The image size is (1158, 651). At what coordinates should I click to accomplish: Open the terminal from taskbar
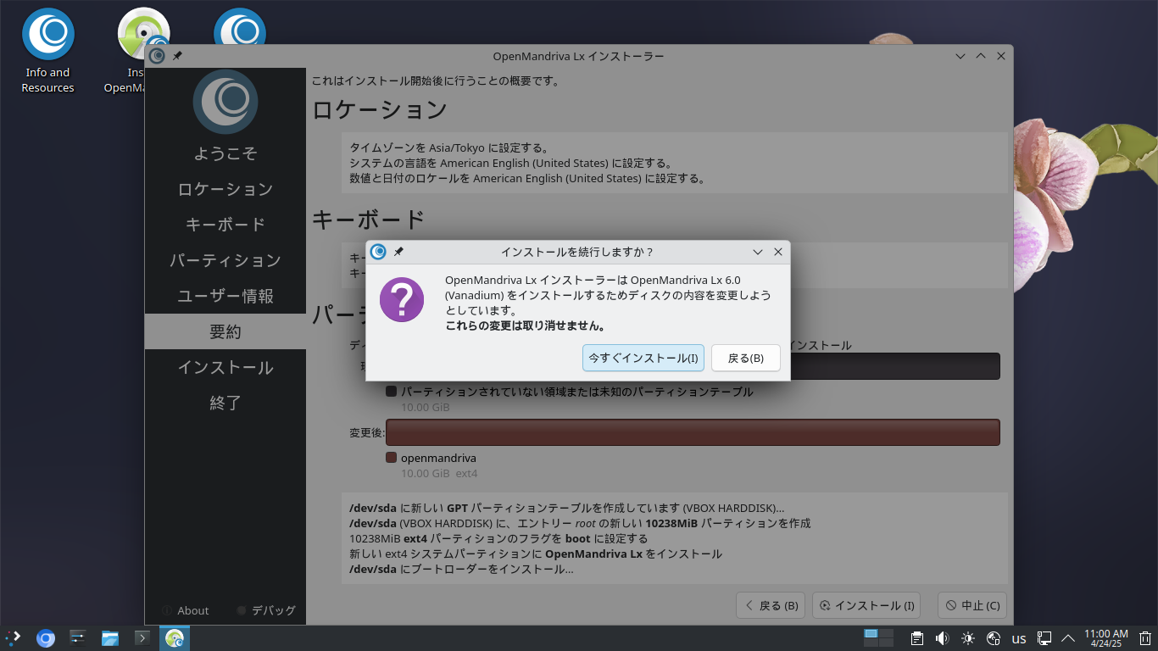[142, 638]
